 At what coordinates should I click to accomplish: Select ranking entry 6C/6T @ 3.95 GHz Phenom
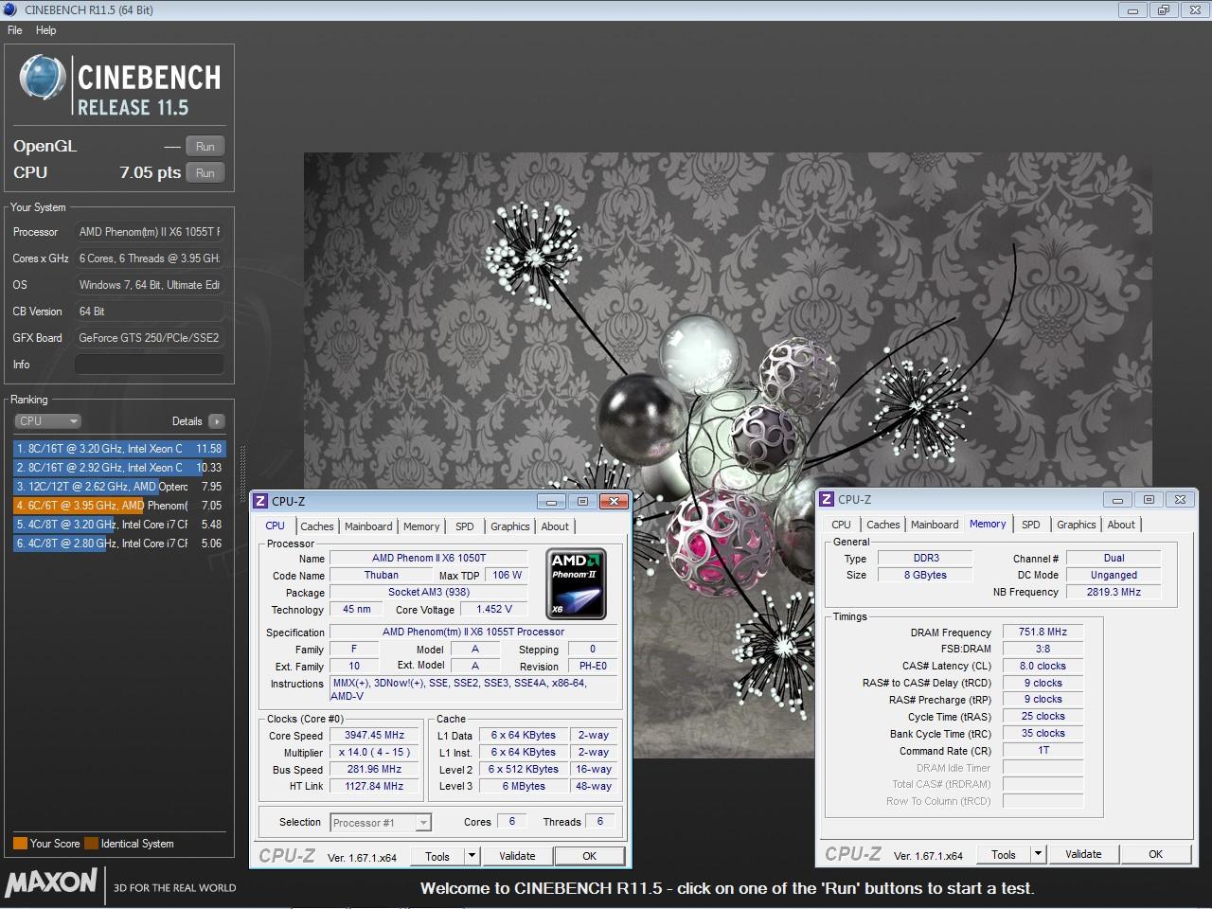click(119, 506)
